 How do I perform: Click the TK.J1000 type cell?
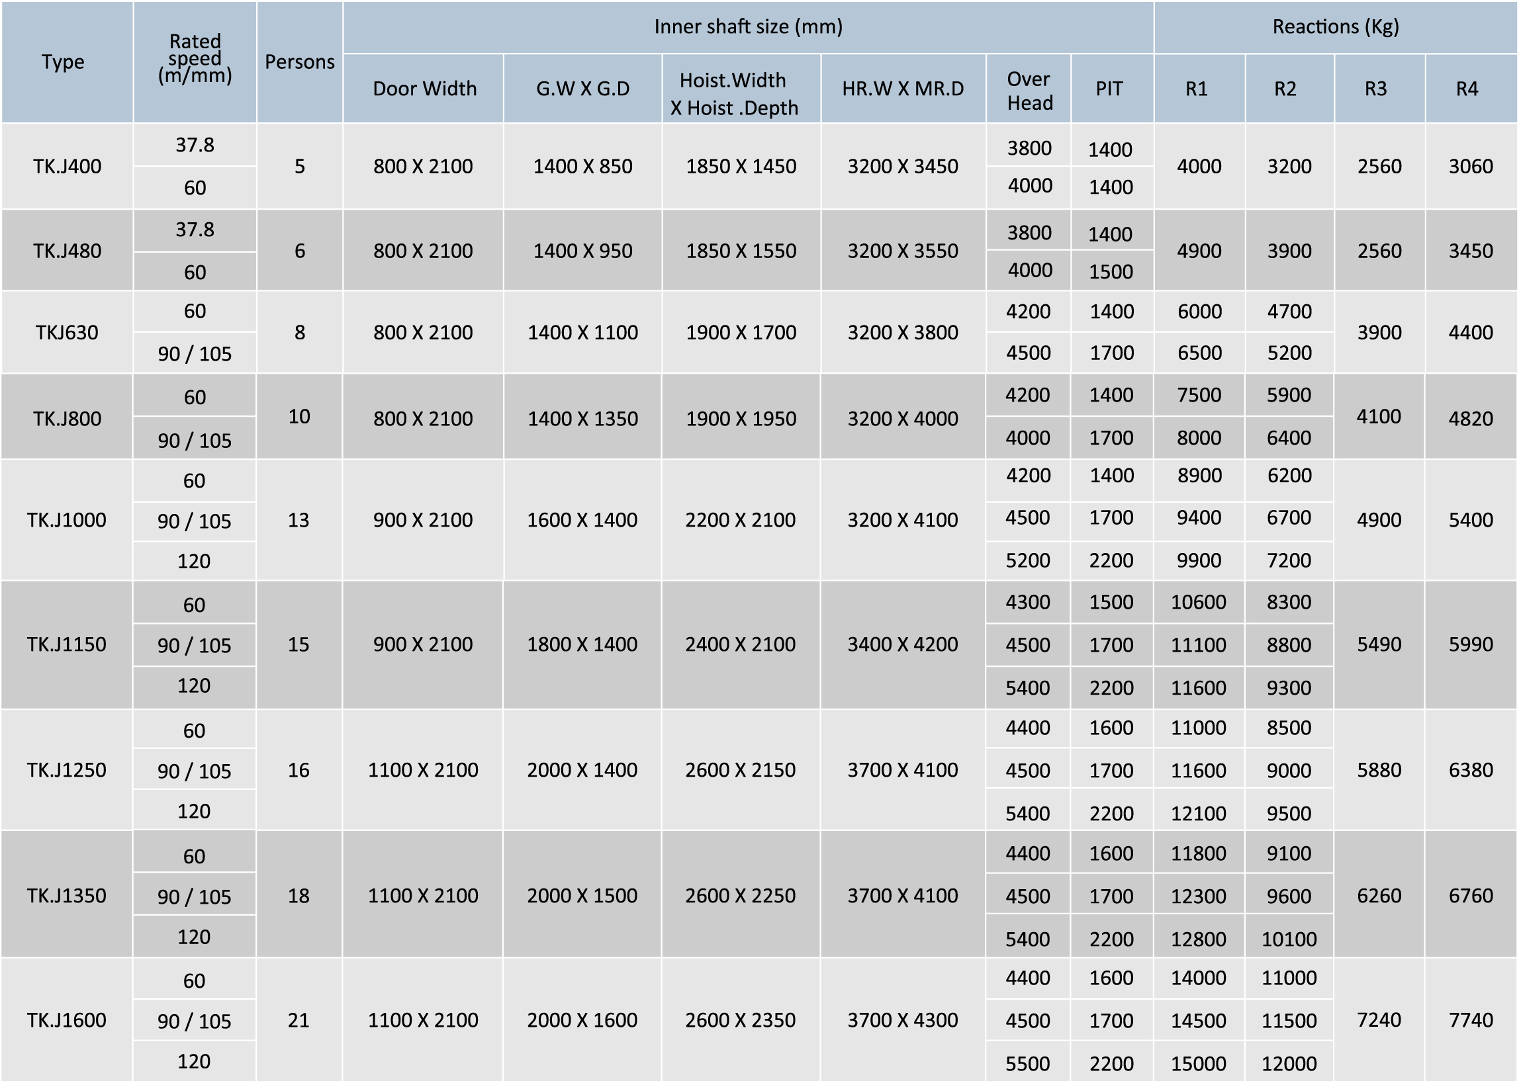pyautogui.click(x=66, y=520)
